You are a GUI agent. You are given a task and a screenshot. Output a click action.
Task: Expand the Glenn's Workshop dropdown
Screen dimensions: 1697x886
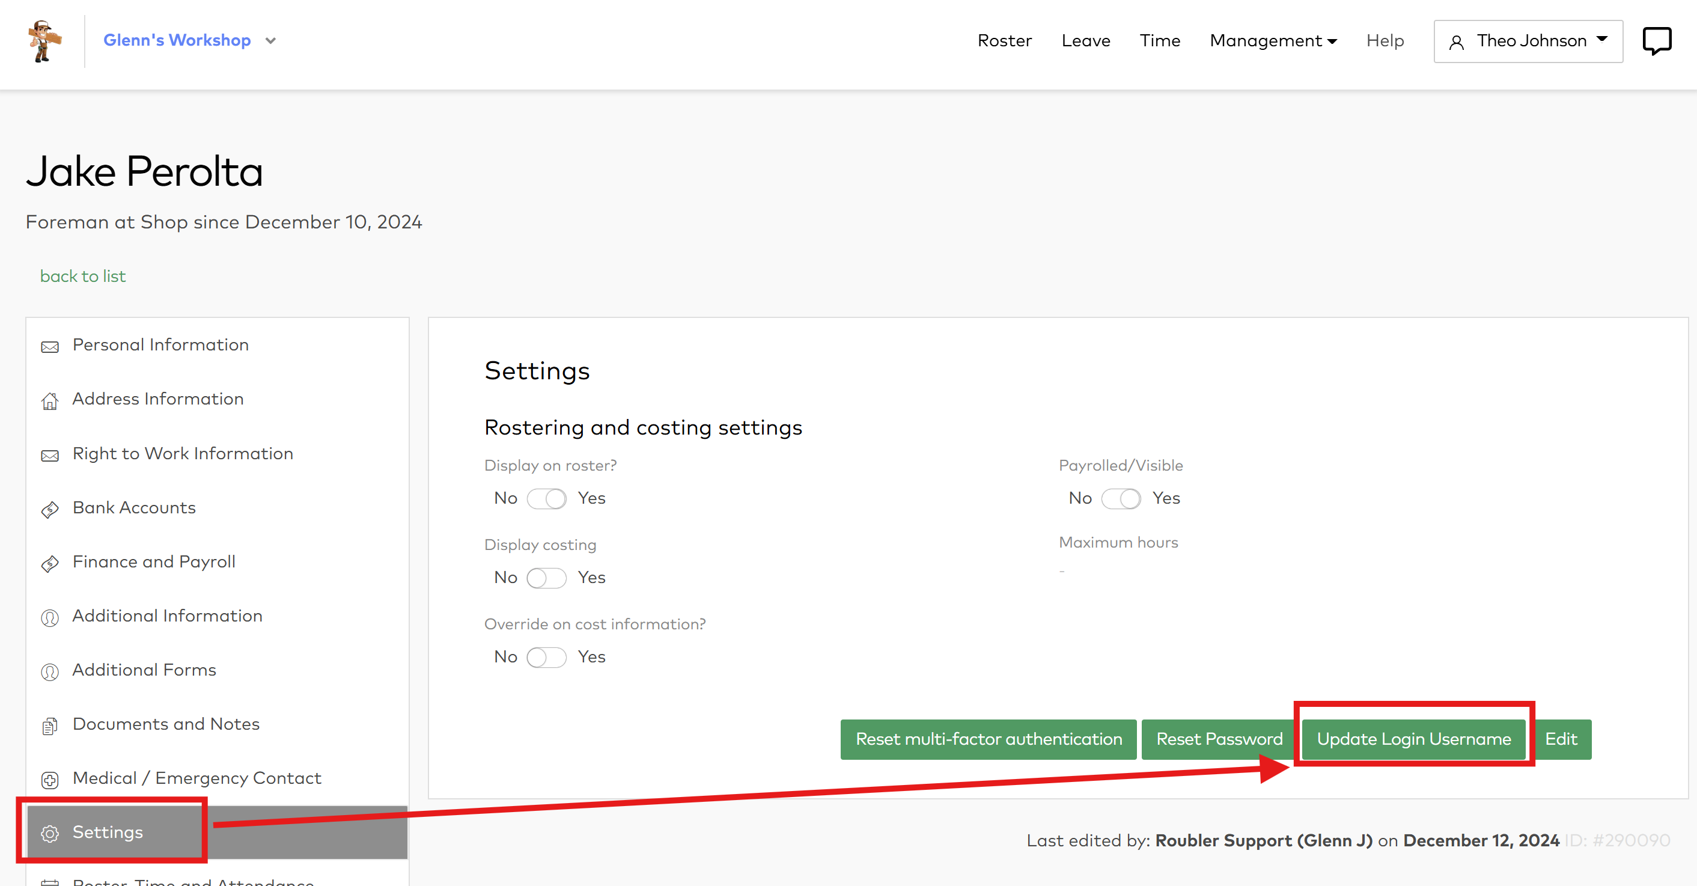[270, 41]
